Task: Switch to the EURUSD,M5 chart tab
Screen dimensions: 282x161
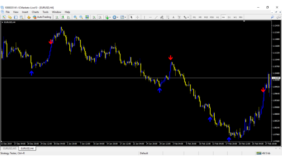Action: click(9, 149)
